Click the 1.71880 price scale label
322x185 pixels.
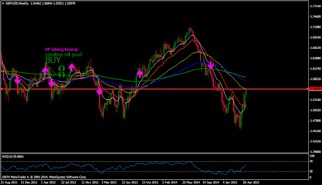pos(316,27)
